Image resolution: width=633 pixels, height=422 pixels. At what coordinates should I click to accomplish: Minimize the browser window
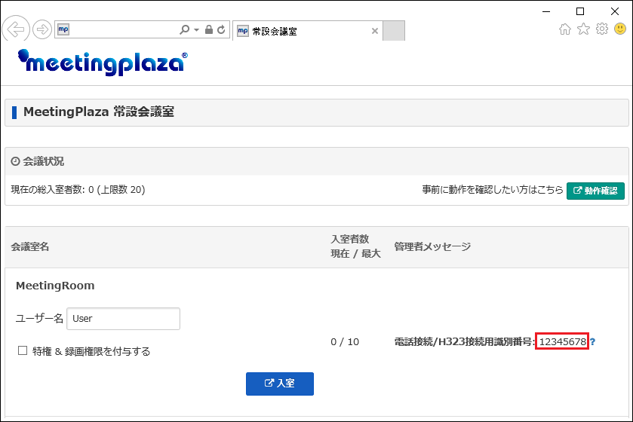pos(546,11)
